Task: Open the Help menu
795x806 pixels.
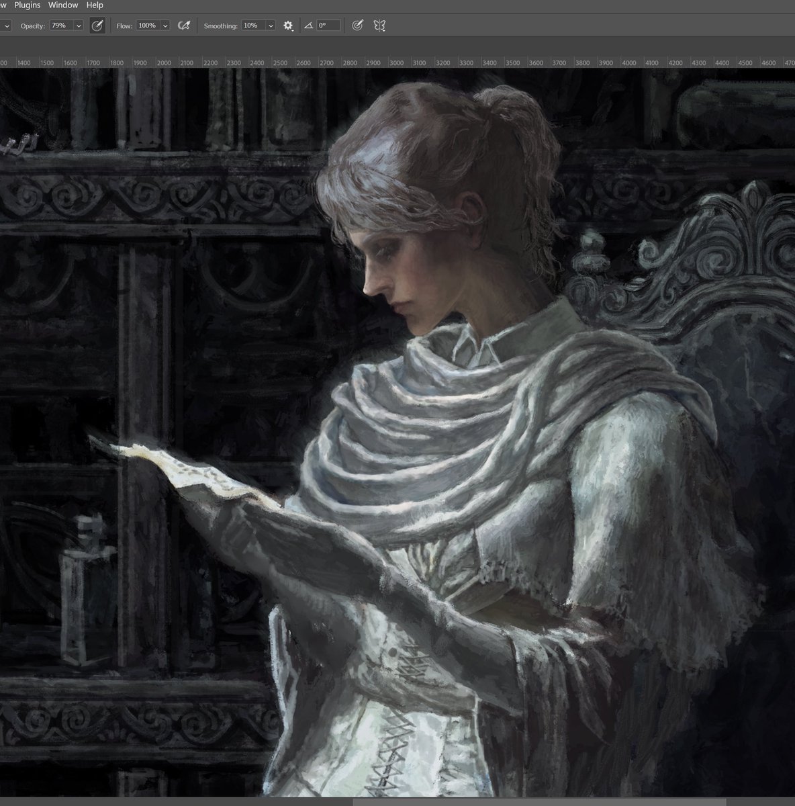Action: click(x=95, y=5)
